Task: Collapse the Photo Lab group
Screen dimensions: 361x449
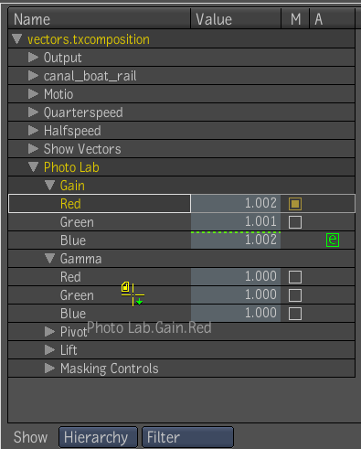Action: pos(33,167)
